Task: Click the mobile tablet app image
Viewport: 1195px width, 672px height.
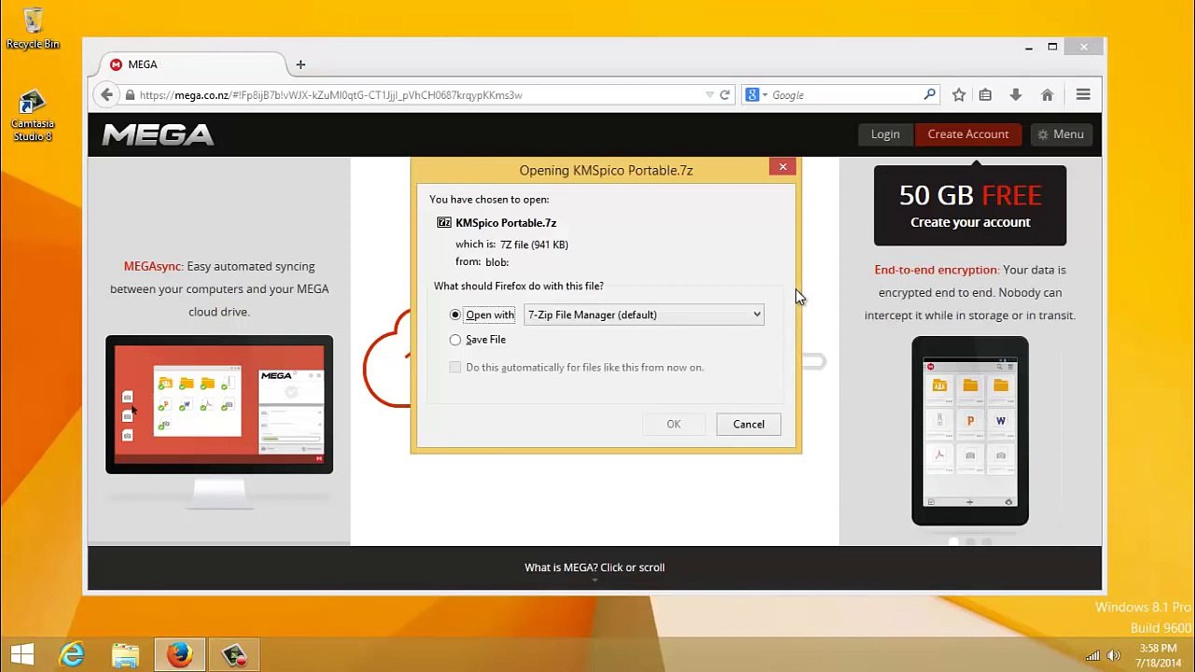Action: coord(970,431)
